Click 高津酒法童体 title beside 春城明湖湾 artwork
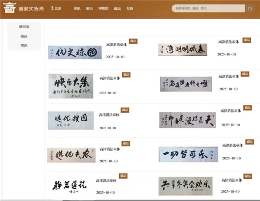This screenshot has width=260, height=201. point(230,42)
